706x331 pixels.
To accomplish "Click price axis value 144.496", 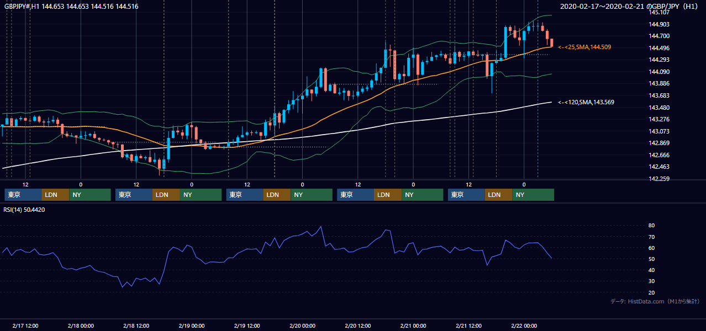I will tap(660, 48).
